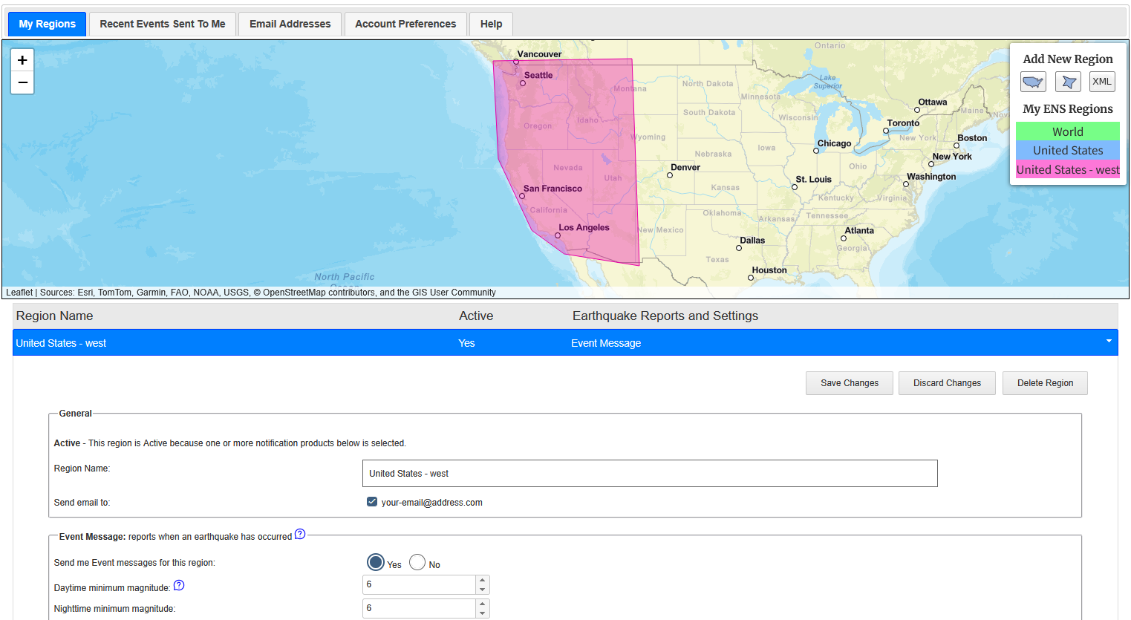This screenshot has height=620, width=1131.
Task: Select No for Event messages
Action: point(417,562)
